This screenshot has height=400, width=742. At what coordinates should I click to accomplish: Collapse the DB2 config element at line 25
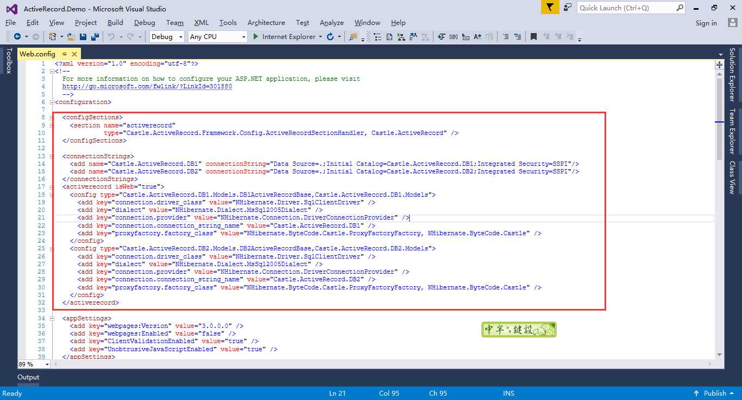51,249
